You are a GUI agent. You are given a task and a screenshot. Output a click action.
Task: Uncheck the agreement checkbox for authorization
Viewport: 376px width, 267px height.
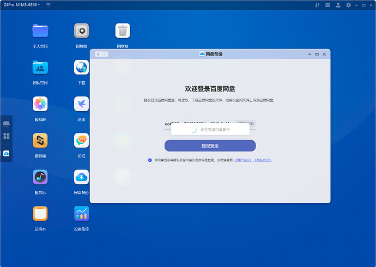click(x=150, y=160)
